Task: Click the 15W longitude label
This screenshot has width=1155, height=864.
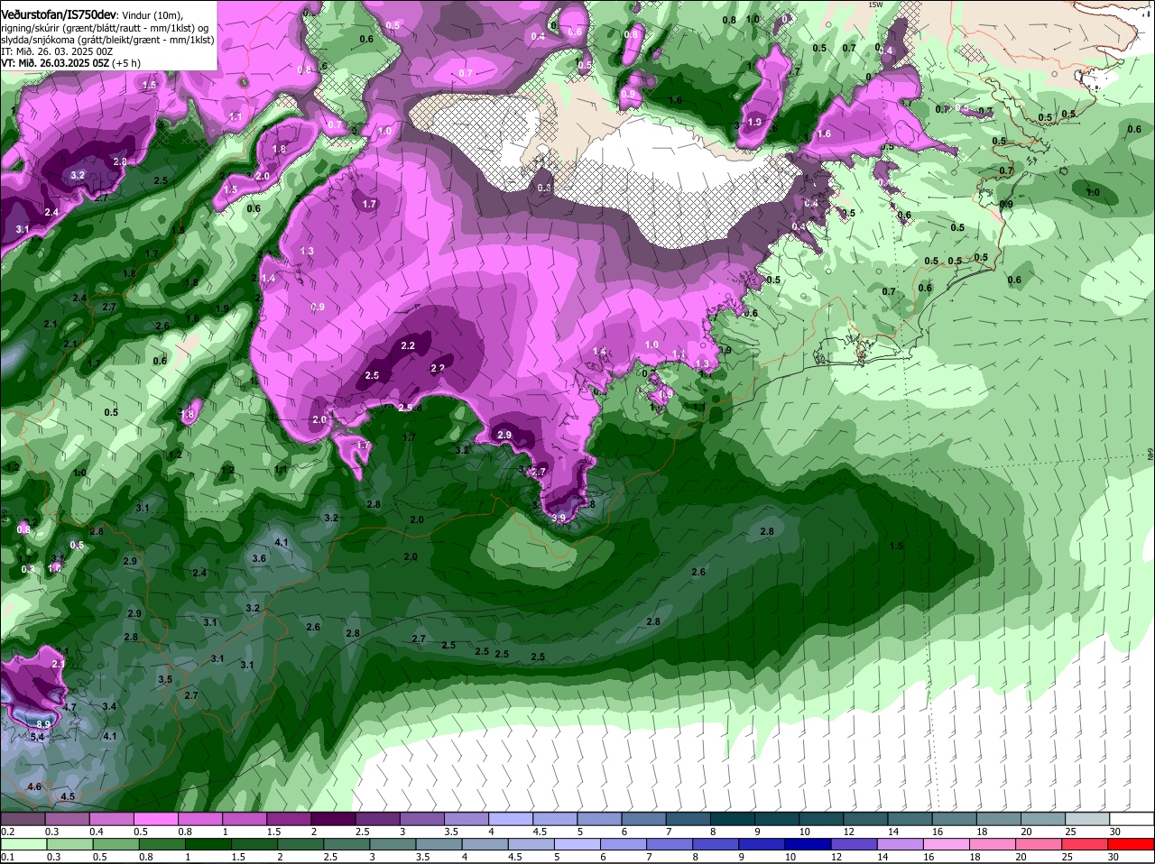Action: click(x=874, y=5)
